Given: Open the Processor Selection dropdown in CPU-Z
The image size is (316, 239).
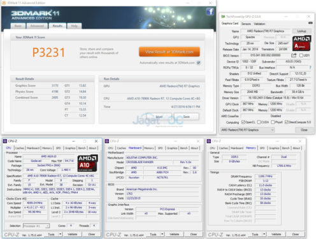Looking at the screenshot, I should pos(36,226).
